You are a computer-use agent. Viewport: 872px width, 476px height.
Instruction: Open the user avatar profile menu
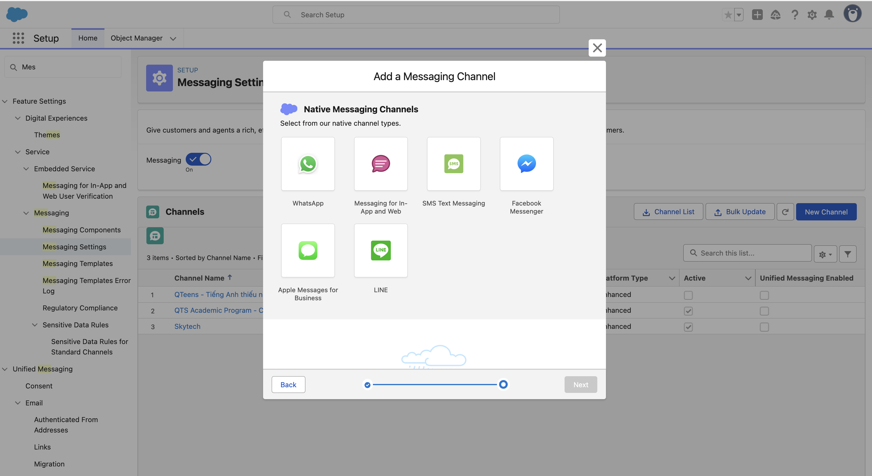852,14
